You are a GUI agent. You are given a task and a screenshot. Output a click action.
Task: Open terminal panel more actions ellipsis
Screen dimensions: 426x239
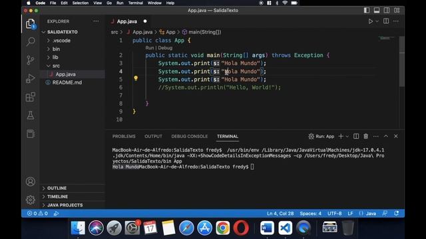375,136
